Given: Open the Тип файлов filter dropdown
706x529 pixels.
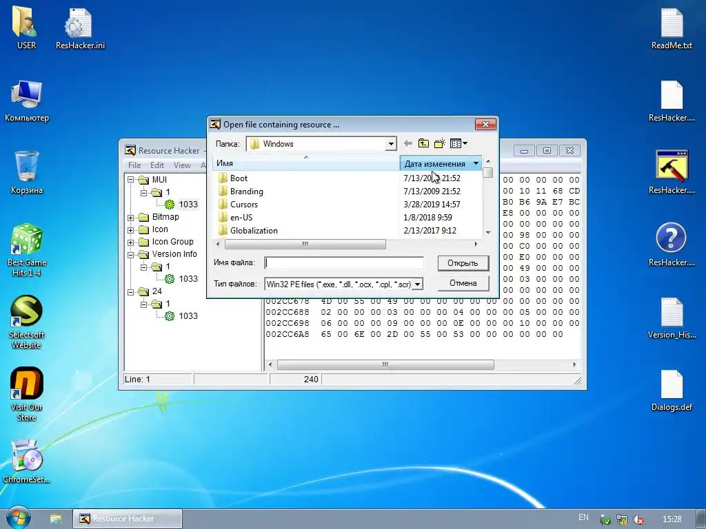Looking at the screenshot, I should (x=417, y=284).
